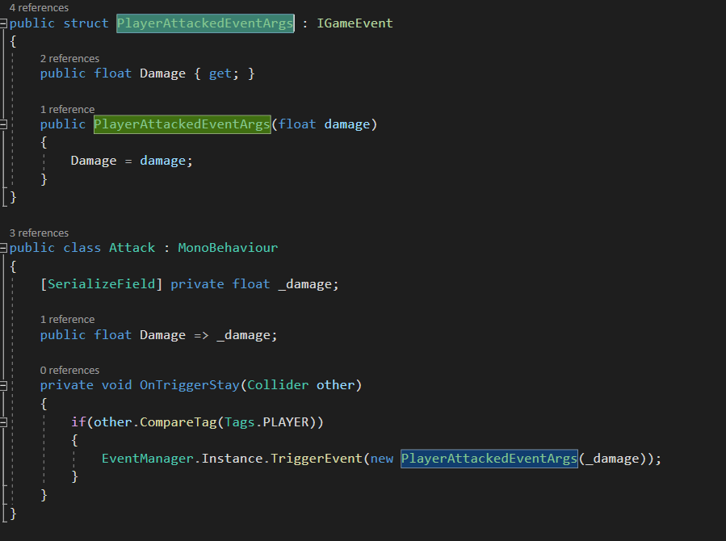
Task: Click the CompareTag method call
Action: [x=178, y=422]
